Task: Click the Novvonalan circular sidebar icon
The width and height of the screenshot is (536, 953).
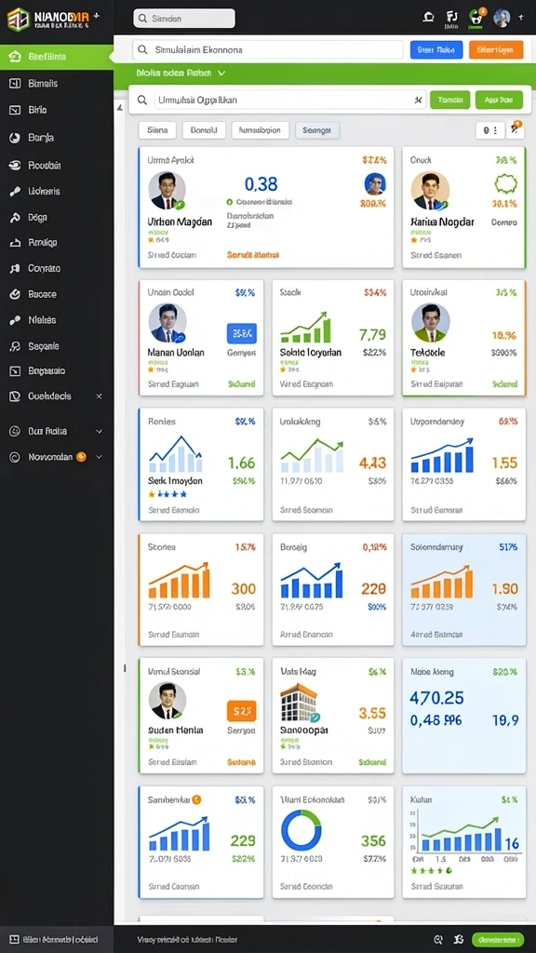Action: pos(15,457)
